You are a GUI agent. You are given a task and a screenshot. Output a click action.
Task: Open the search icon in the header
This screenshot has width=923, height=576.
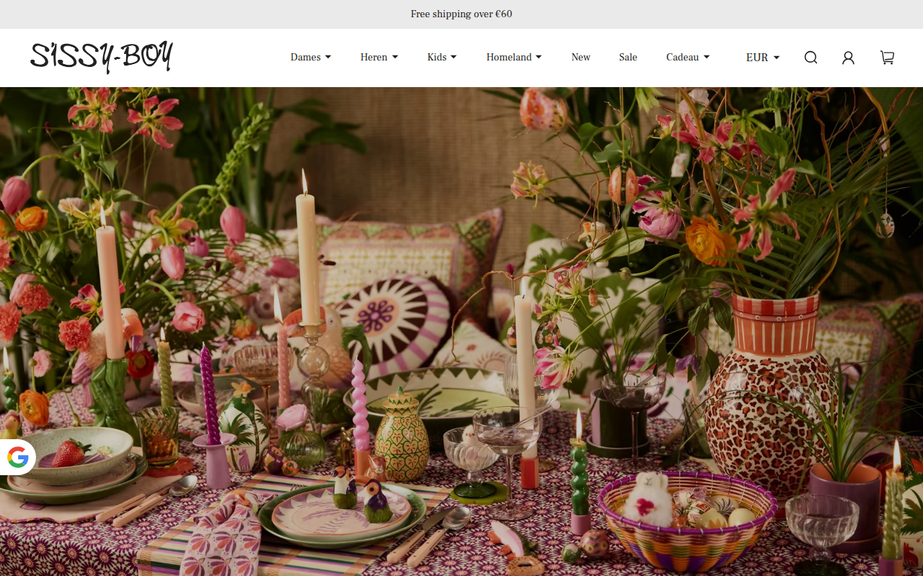(x=811, y=58)
